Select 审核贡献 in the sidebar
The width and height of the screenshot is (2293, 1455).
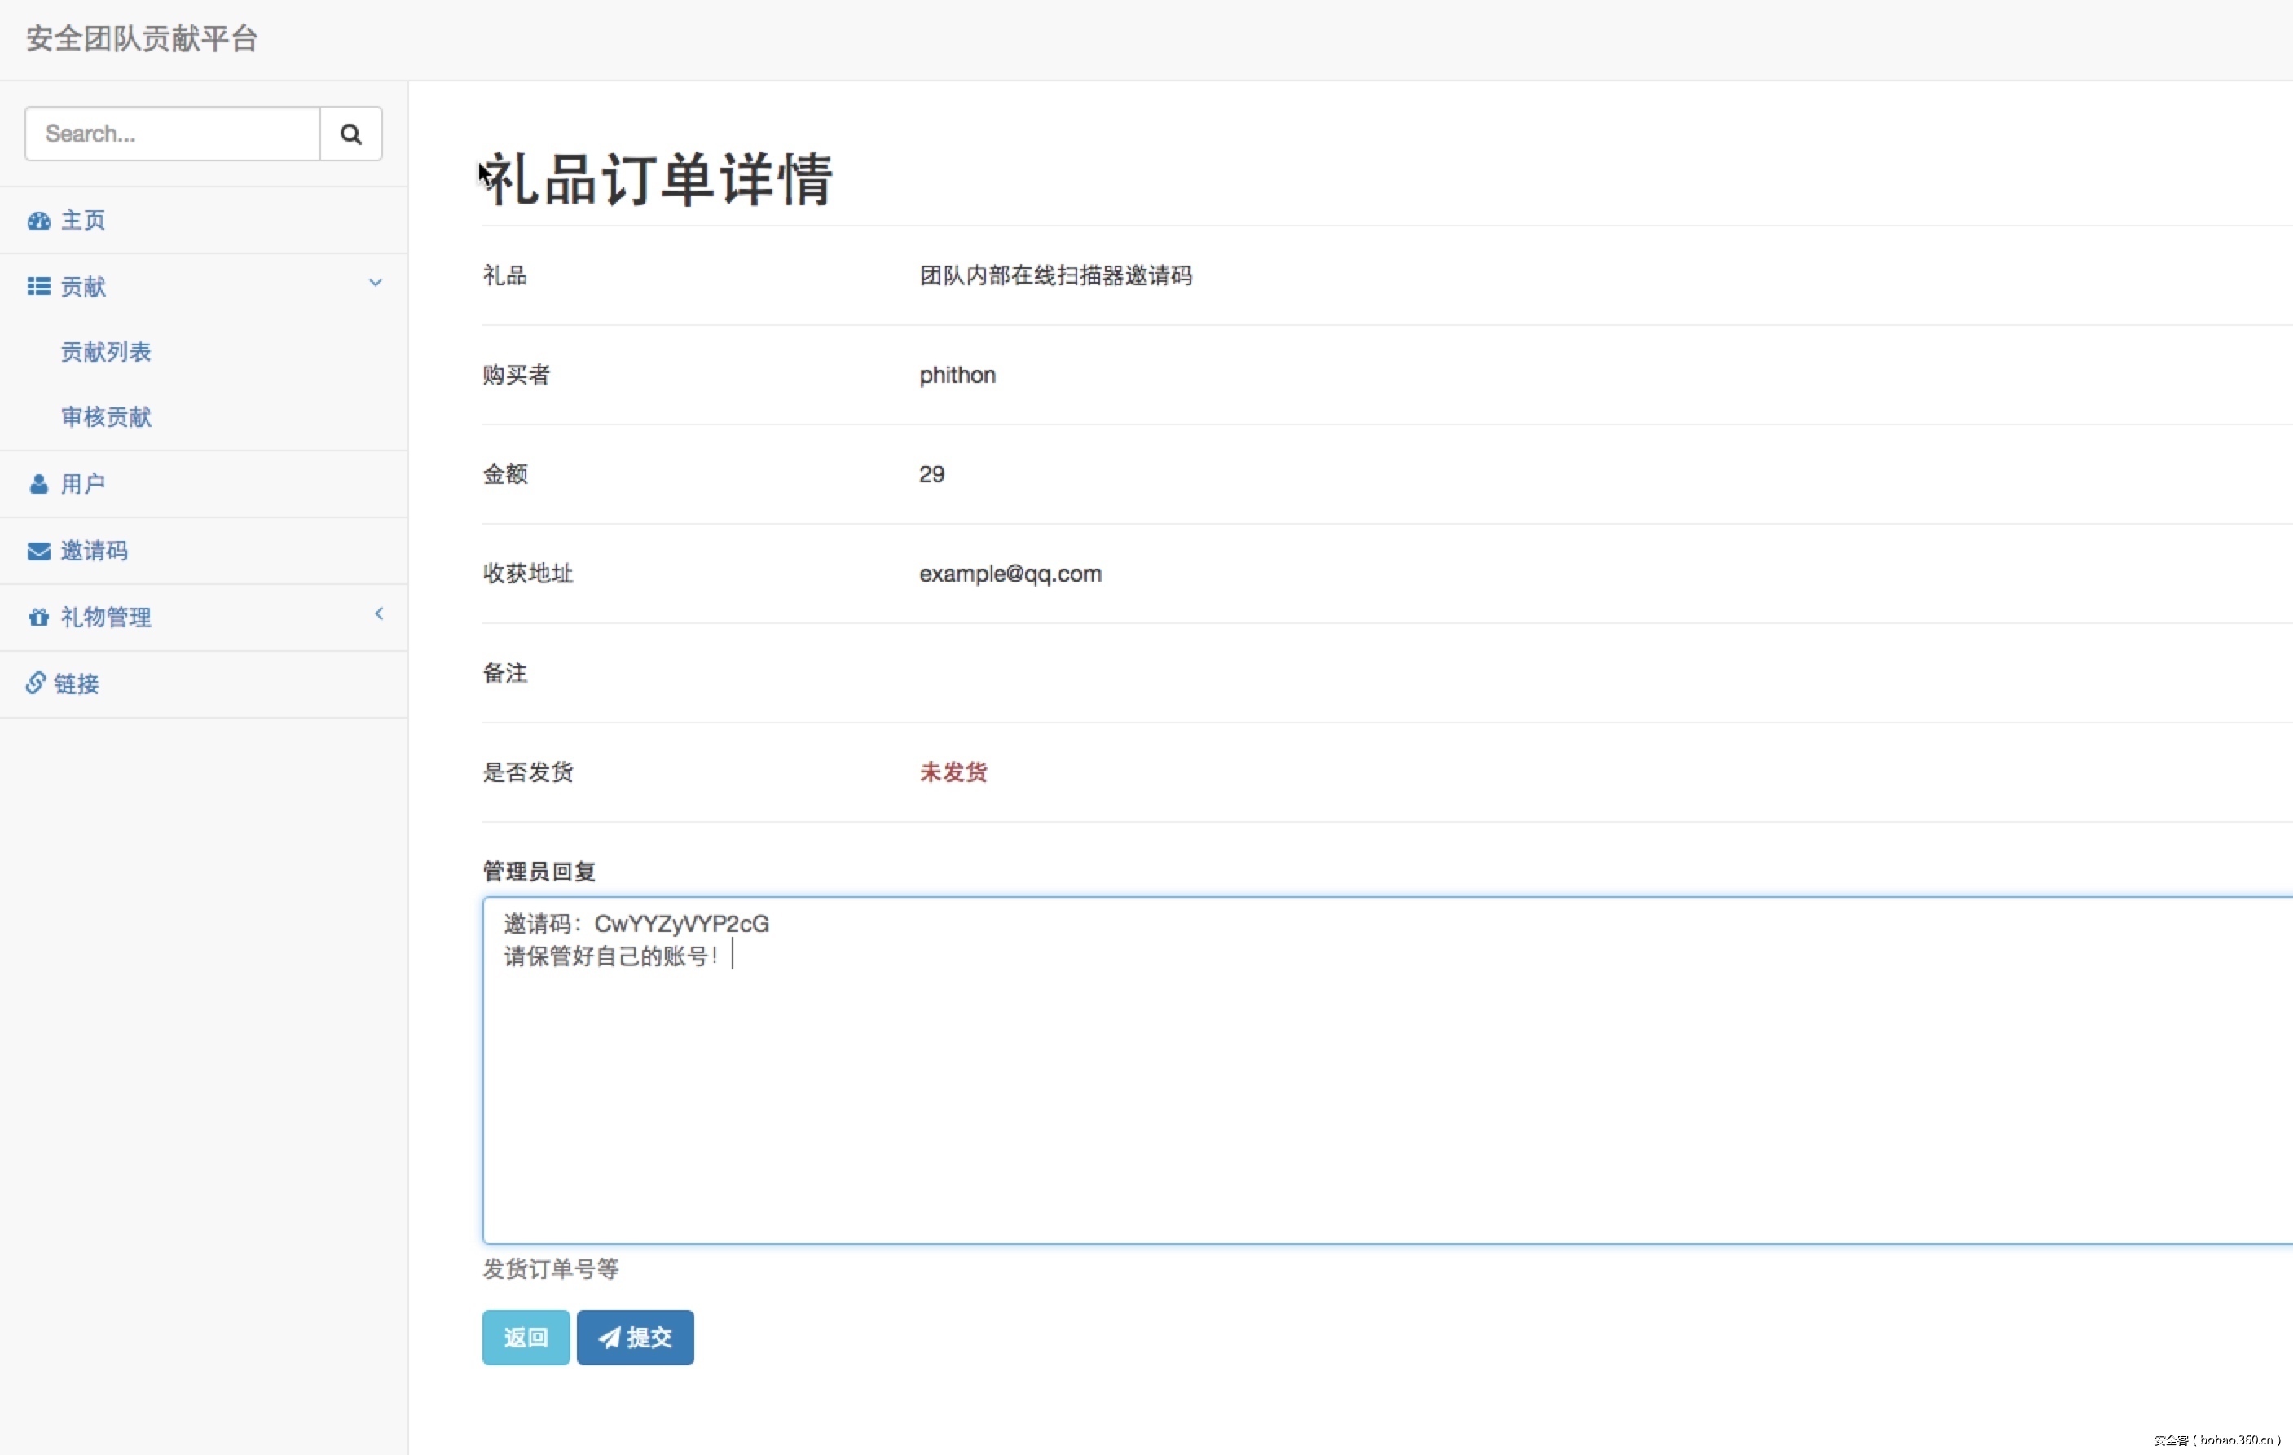(x=106, y=417)
